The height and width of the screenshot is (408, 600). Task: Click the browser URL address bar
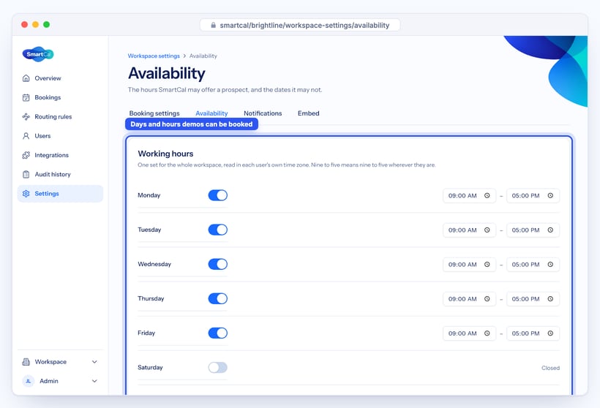[300, 26]
